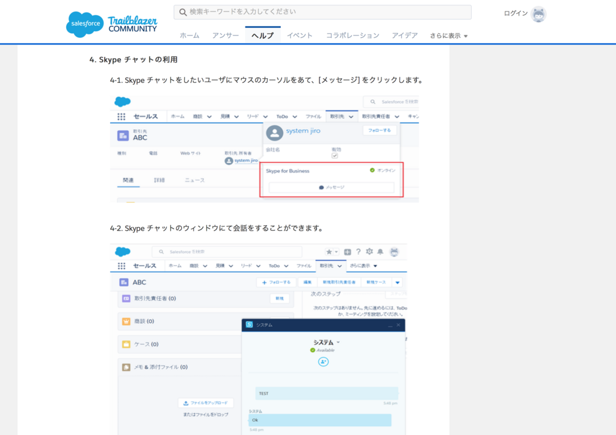
Task: Select the 詳細 tab in the 4-1 screenshot
Action: click(x=159, y=180)
